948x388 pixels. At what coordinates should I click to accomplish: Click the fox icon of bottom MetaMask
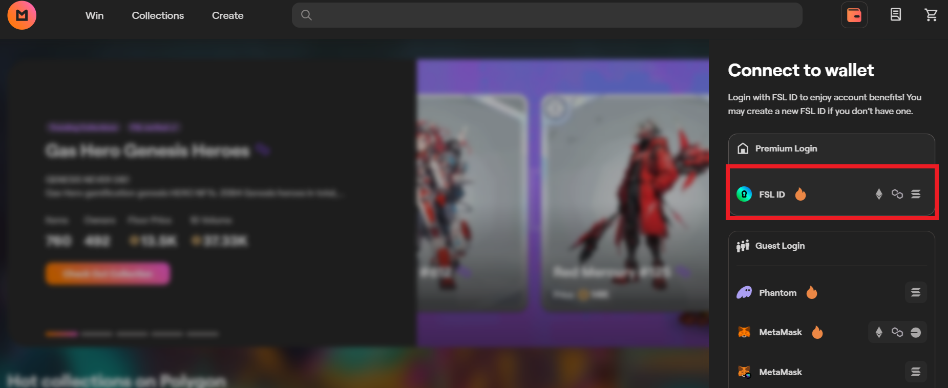(744, 372)
